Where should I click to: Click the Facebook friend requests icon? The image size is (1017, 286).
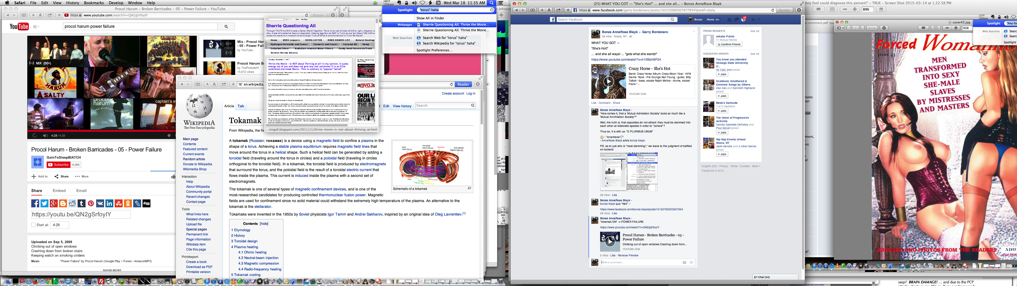click(729, 19)
